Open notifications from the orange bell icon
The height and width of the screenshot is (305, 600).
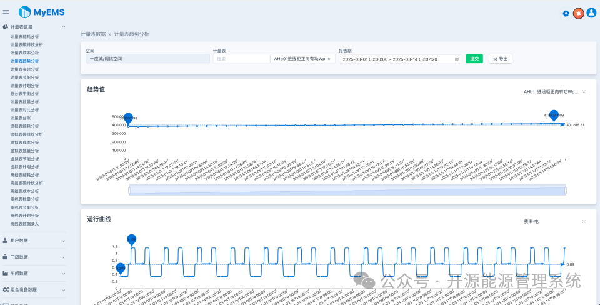click(x=579, y=13)
